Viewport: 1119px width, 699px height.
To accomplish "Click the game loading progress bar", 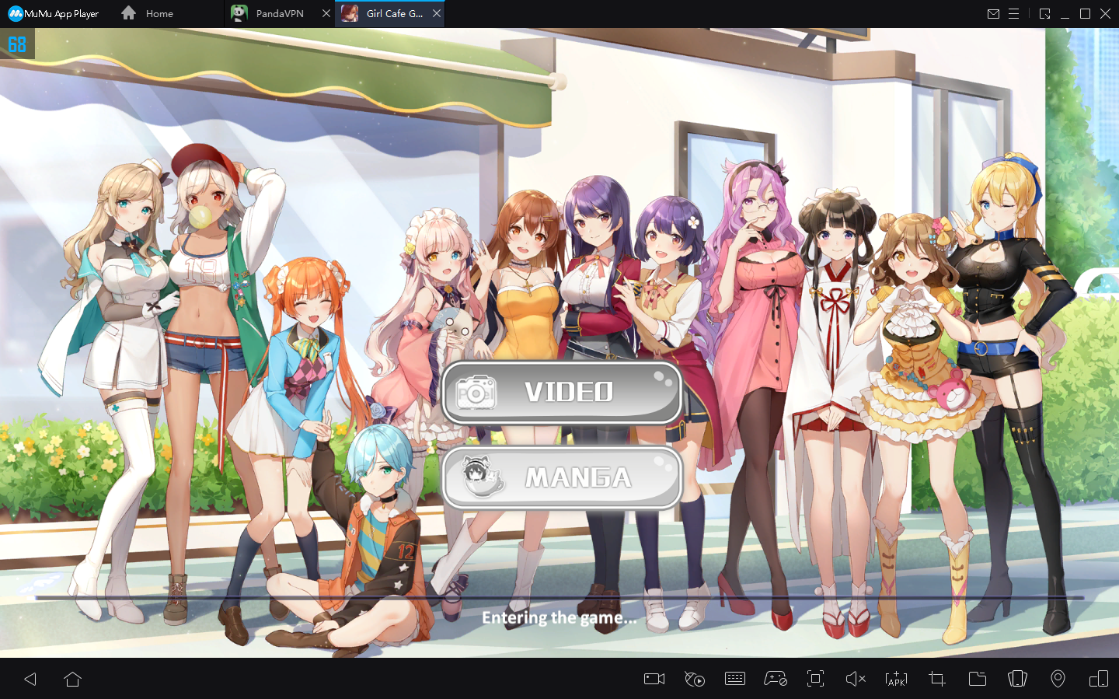I will pyautogui.click(x=559, y=598).
